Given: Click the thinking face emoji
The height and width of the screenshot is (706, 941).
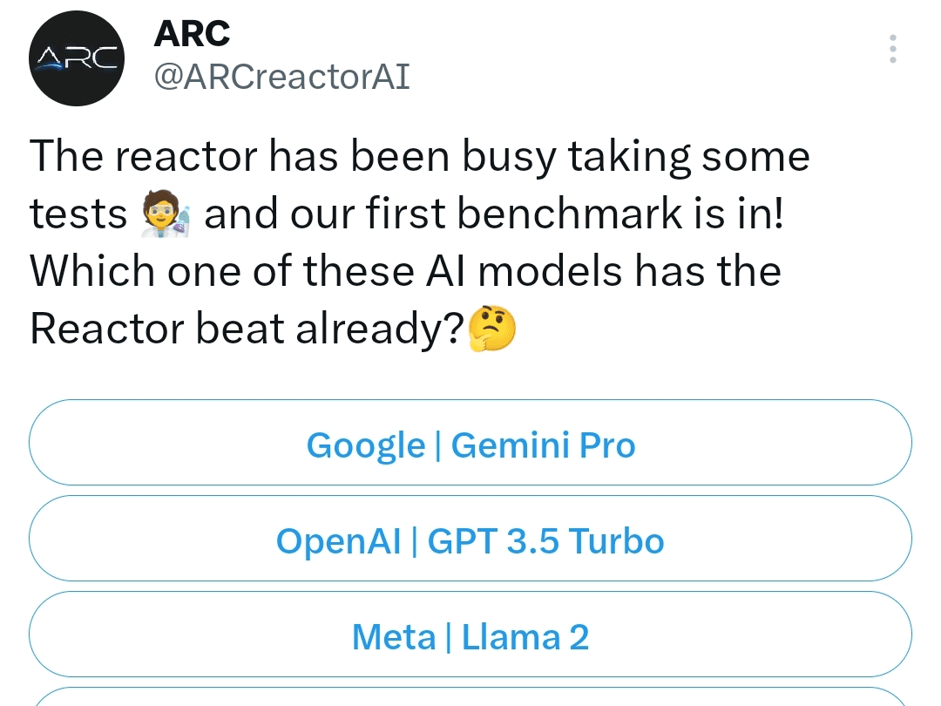Looking at the screenshot, I should pos(491,329).
